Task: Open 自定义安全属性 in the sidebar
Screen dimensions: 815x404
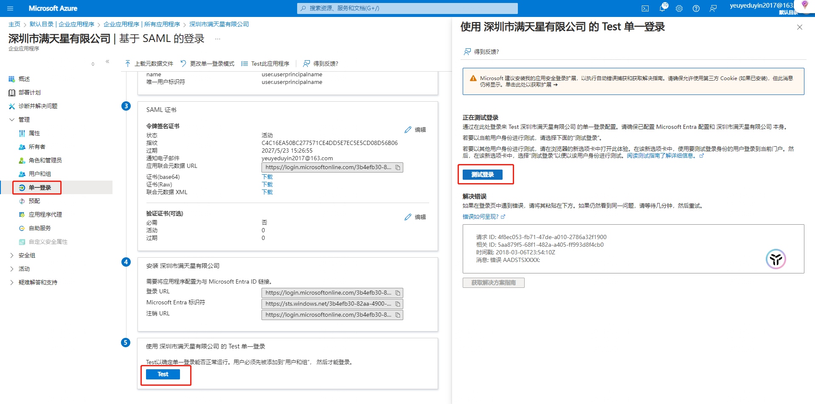Action: coord(48,242)
